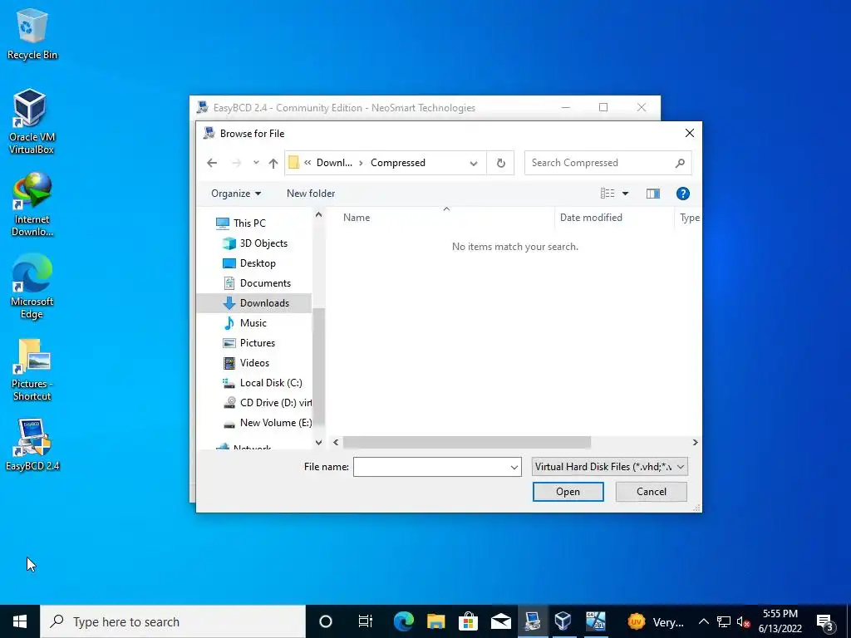Click the up-one-level arrow in the dialog
Screen dimensions: 851x638
pos(273,163)
